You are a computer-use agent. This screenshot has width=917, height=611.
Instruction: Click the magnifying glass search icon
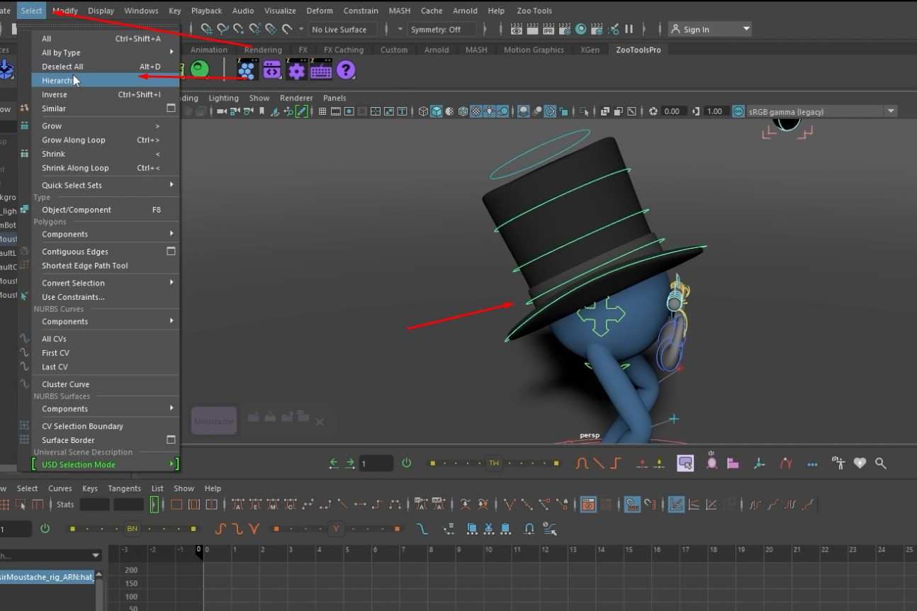tap(881, 463)
